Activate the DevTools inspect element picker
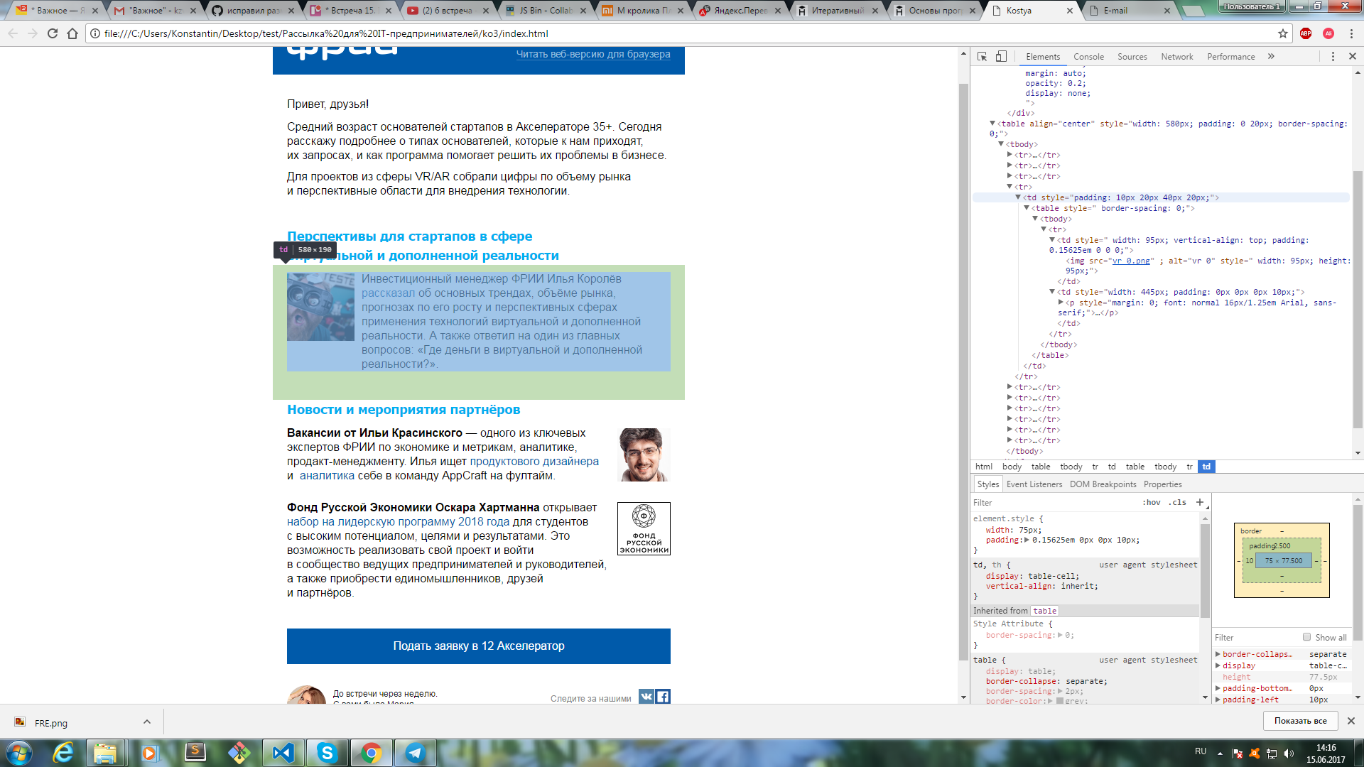The height and width of the screenshot is (767, 1364). click(983, 57)
